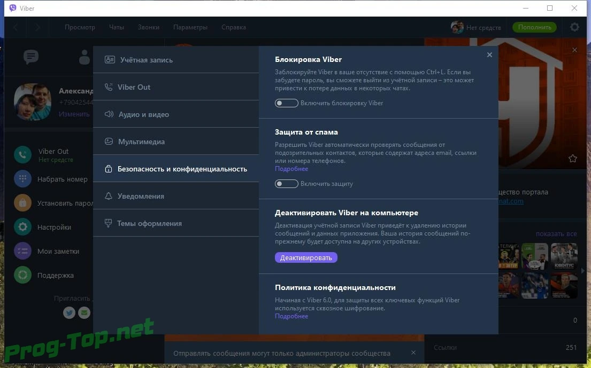
Task: Open the ЮВЕНТУС media thumbnail
Action: pyautogui.click(x=564, y=256)
